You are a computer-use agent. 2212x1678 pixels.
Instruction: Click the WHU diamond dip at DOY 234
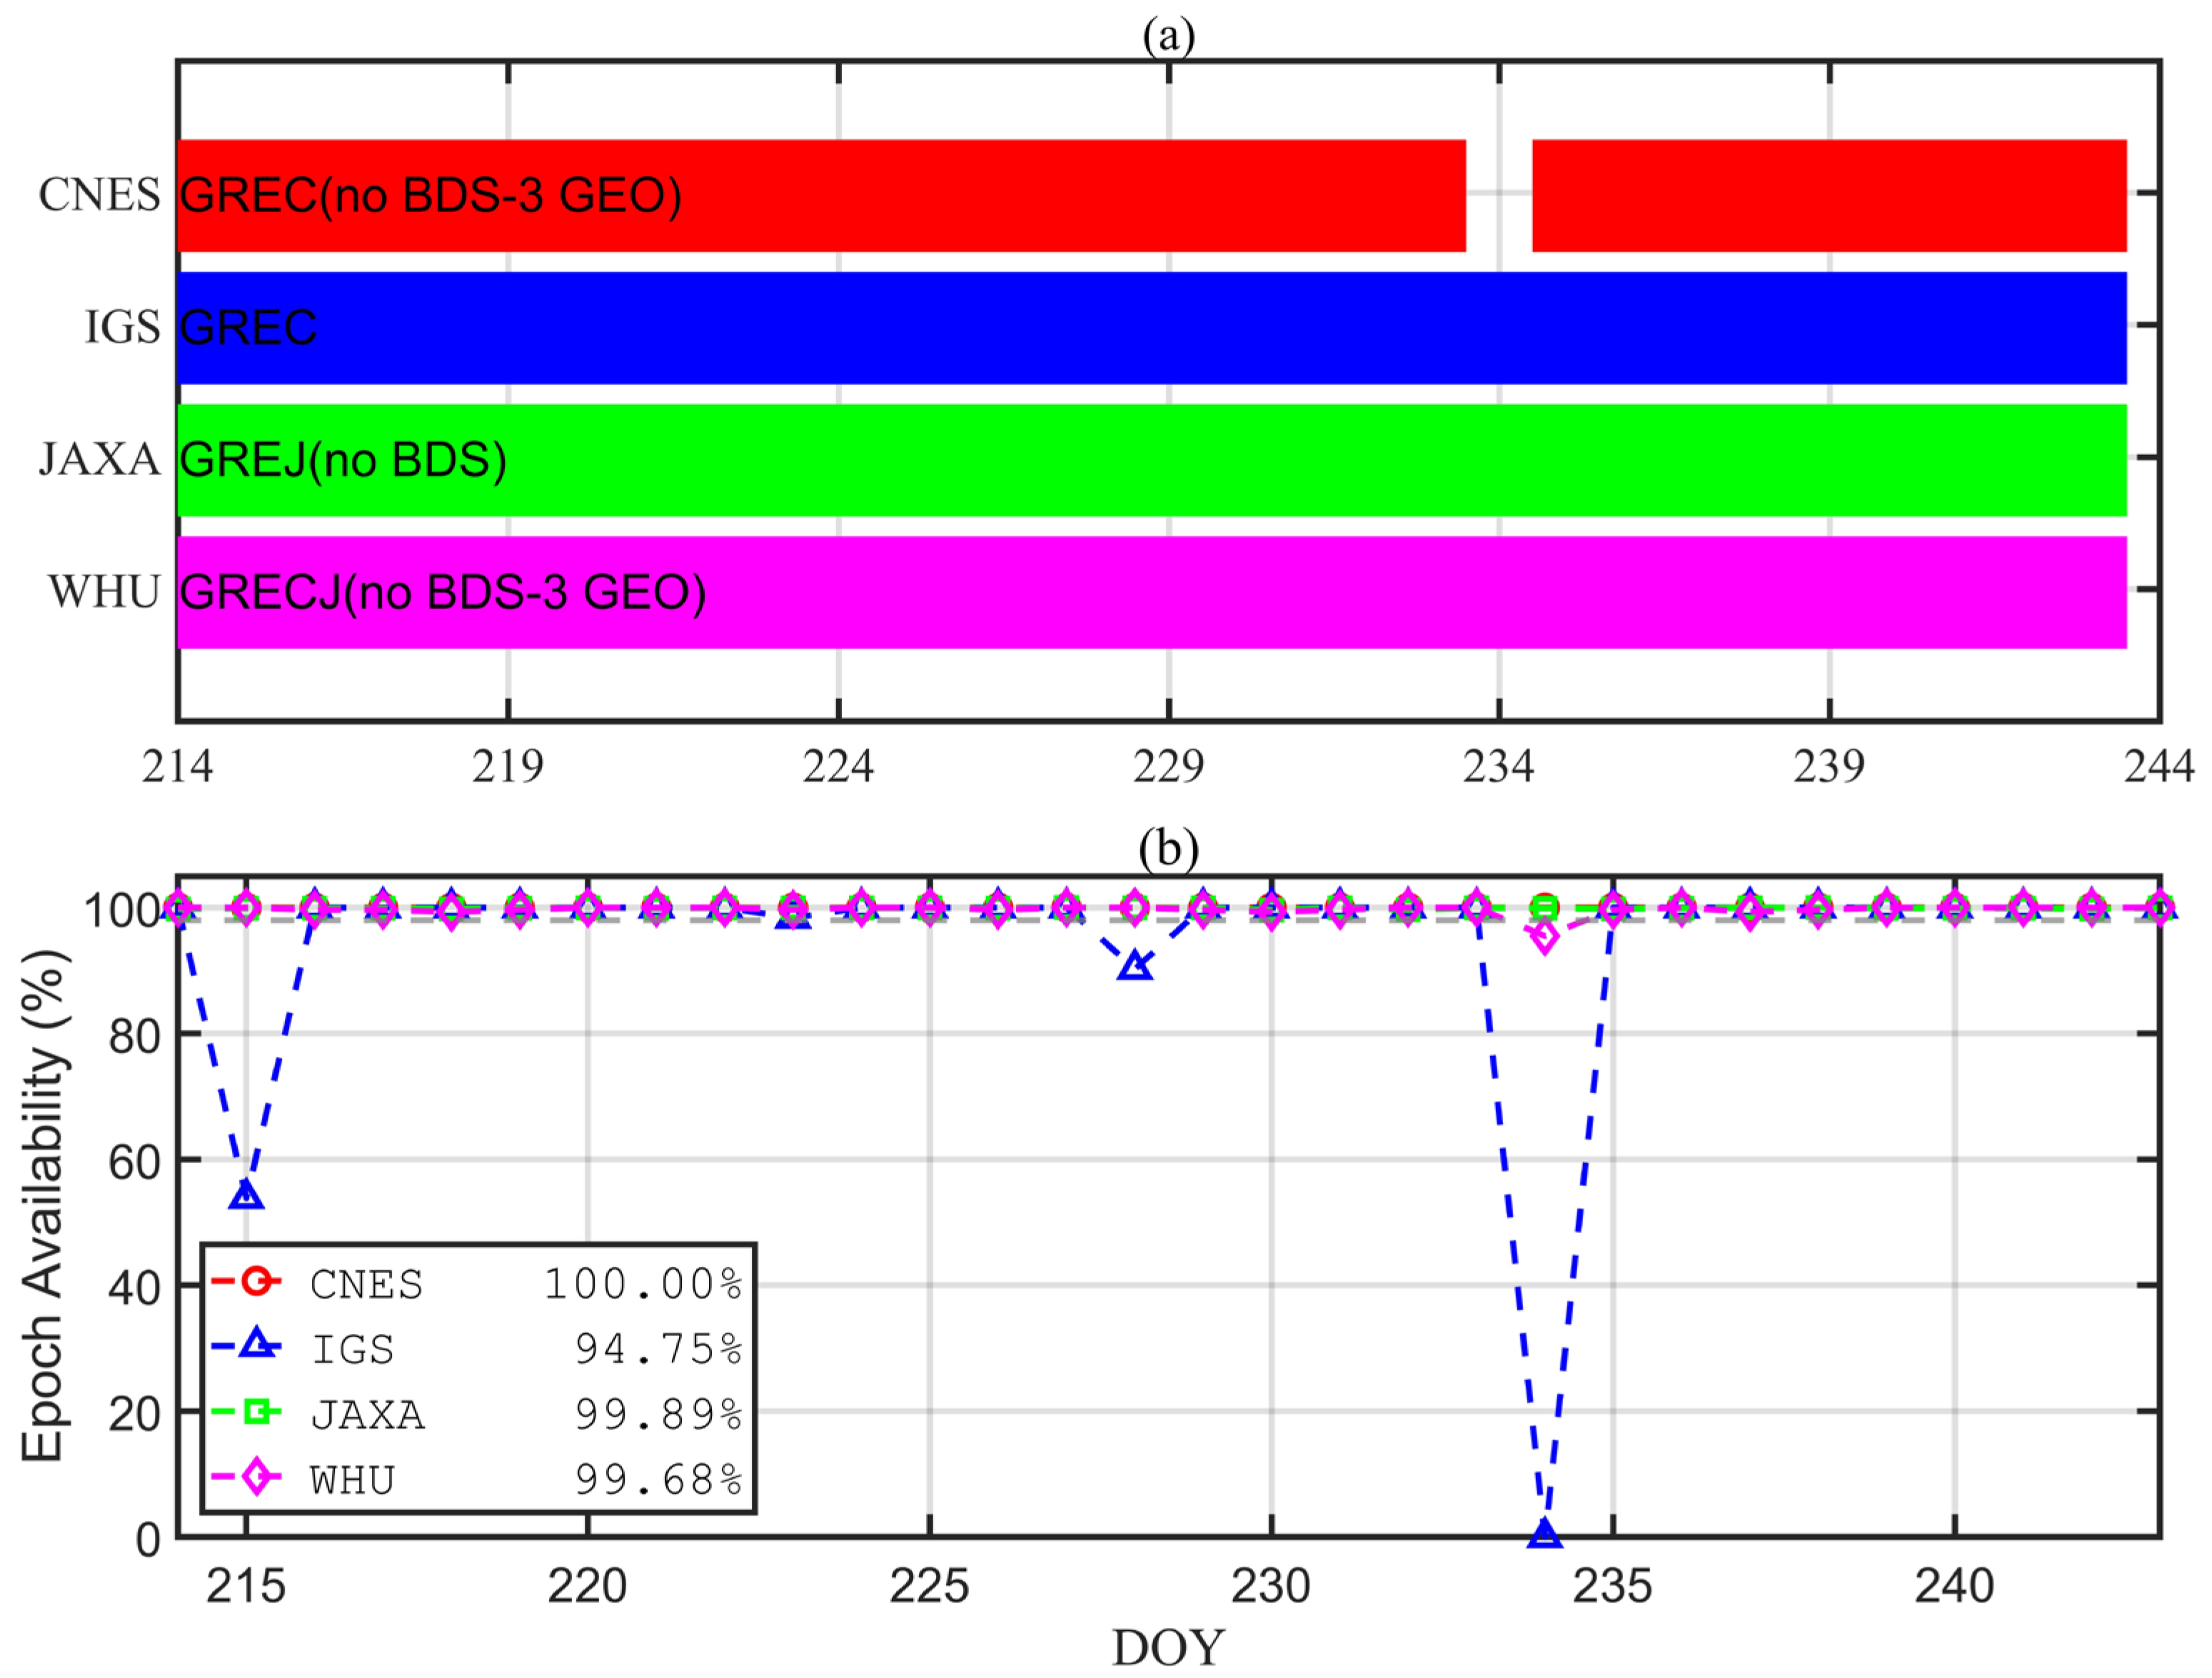click(x=1544, y=937)
